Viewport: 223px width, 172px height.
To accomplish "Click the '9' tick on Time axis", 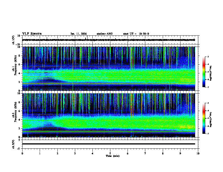I will tap(180, 153).
